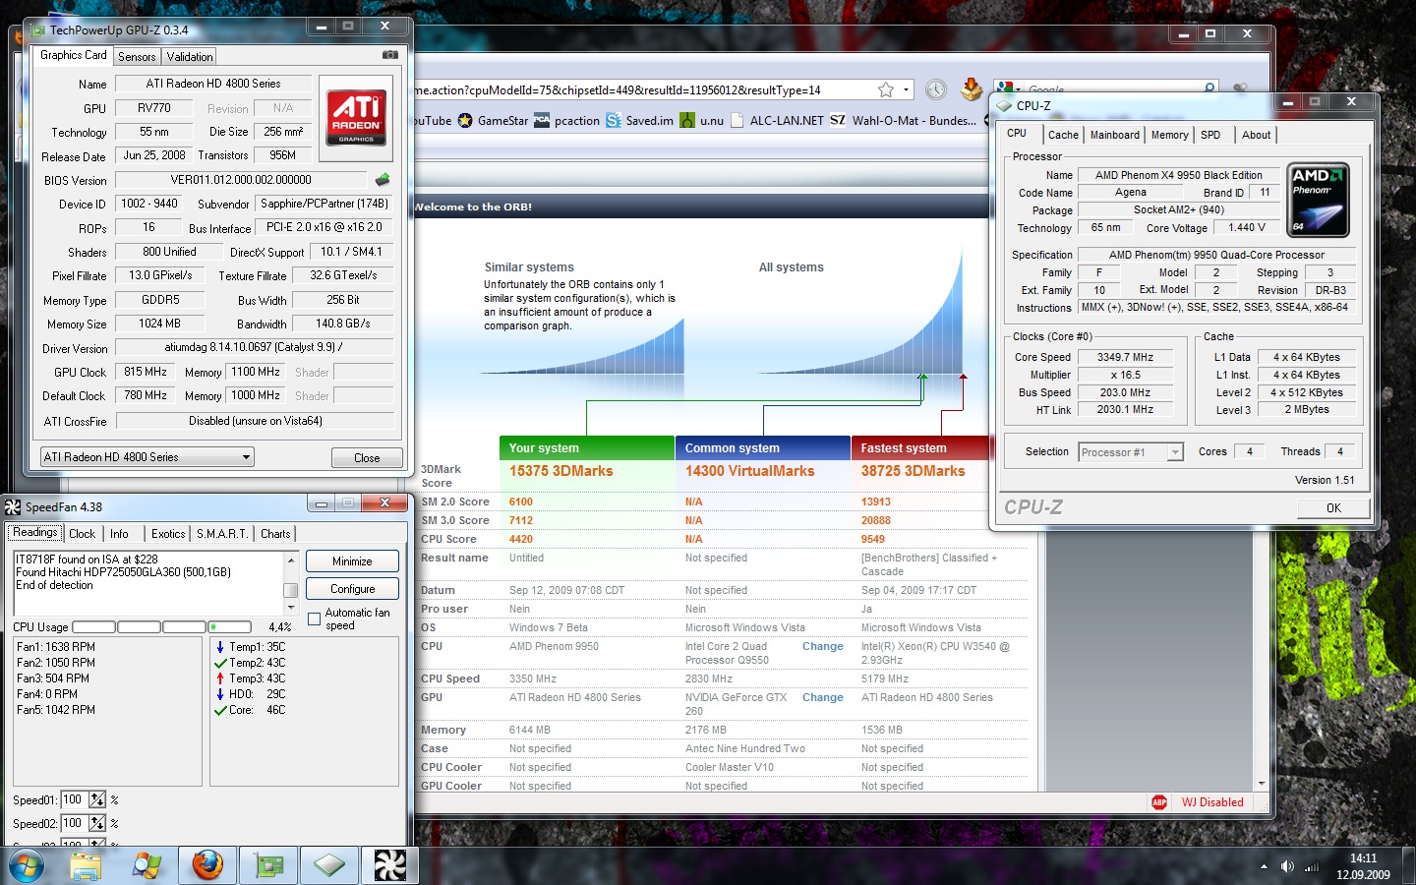Click Change link in the CPU row
Viewport: 1416px width, 885px height.
823,647
